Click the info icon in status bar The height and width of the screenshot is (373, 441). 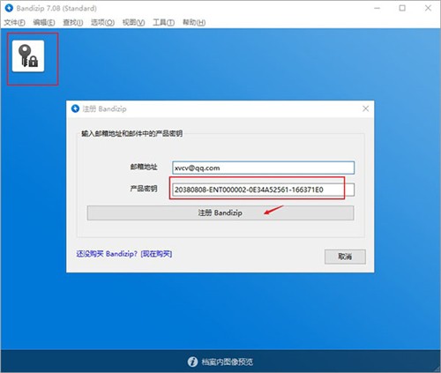192,362
